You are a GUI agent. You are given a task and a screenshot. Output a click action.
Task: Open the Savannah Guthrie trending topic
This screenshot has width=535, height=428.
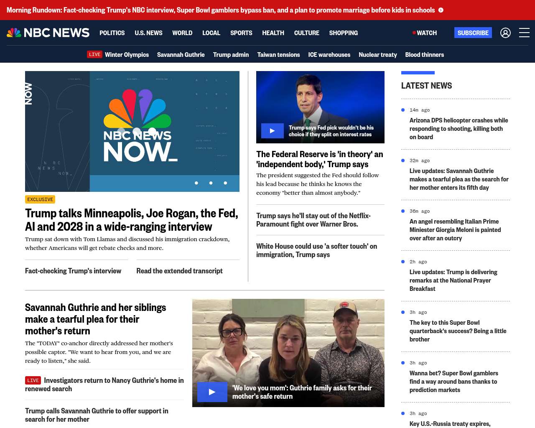[181, 55]
